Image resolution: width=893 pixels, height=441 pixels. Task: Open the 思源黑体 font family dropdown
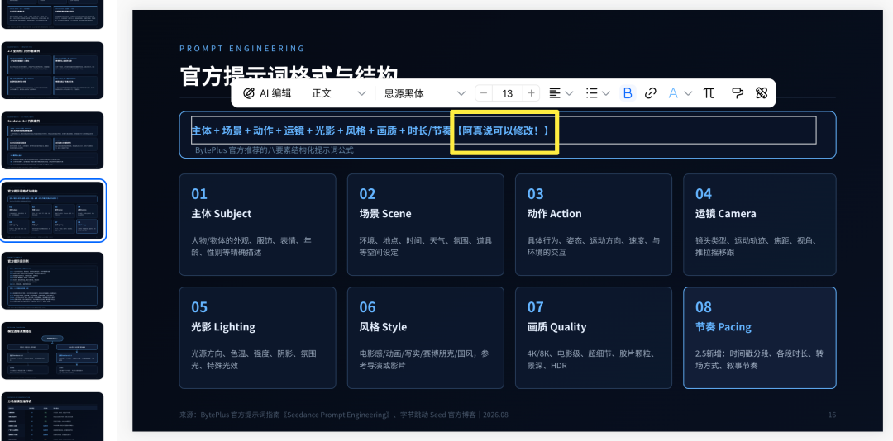[x=424, y=93]
